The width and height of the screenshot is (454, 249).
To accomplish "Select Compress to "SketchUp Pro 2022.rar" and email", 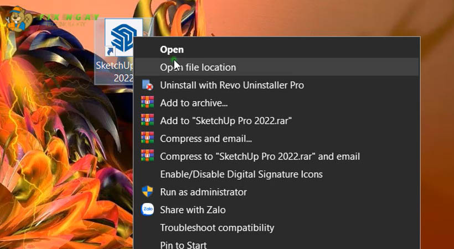I will coord(260,157).
